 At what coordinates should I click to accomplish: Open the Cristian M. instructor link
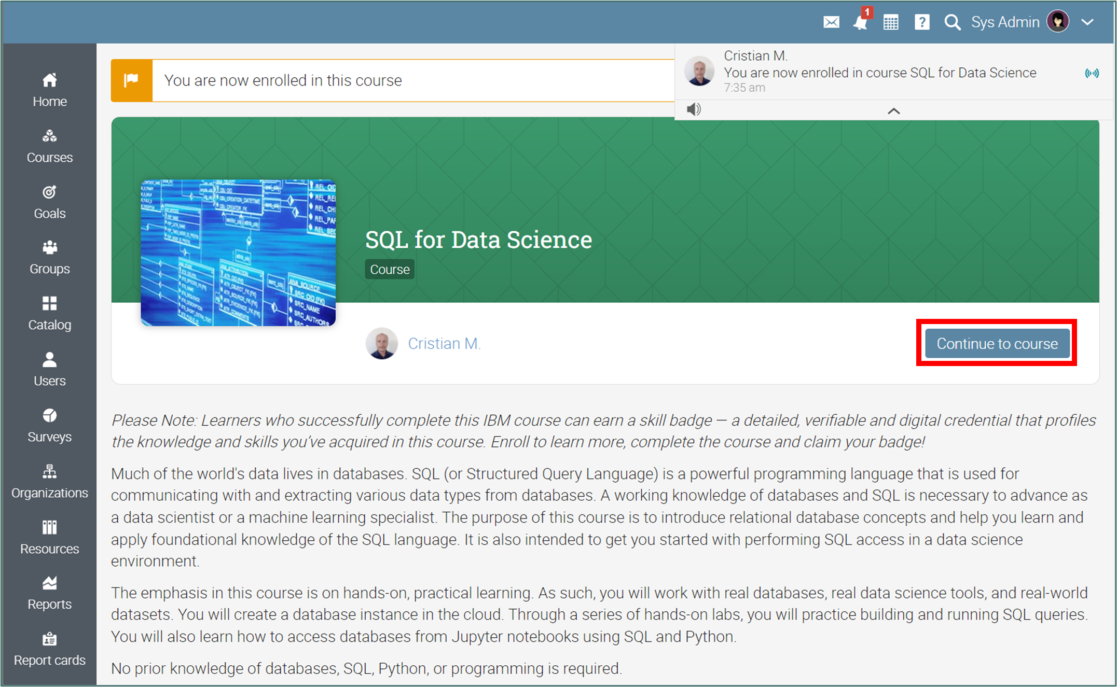coord(444,343)
